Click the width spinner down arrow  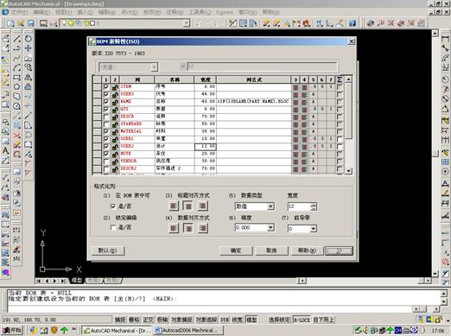314,208
